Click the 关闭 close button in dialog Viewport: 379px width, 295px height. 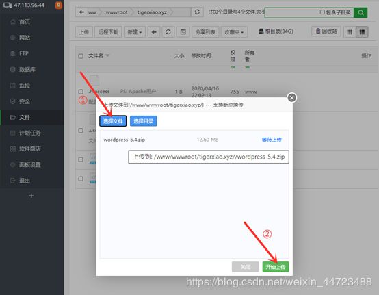point(245,267)
